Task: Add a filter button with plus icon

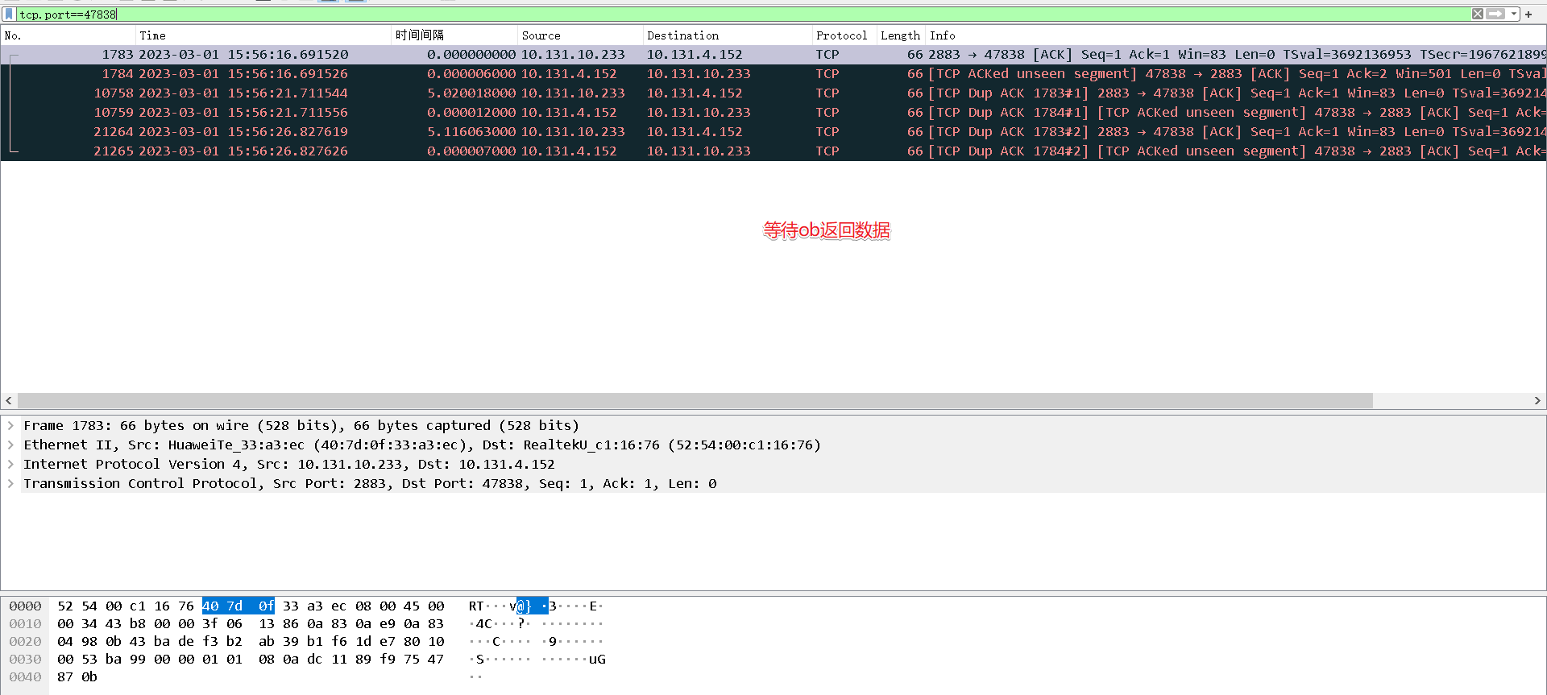Action: [x=1528, y=14]
